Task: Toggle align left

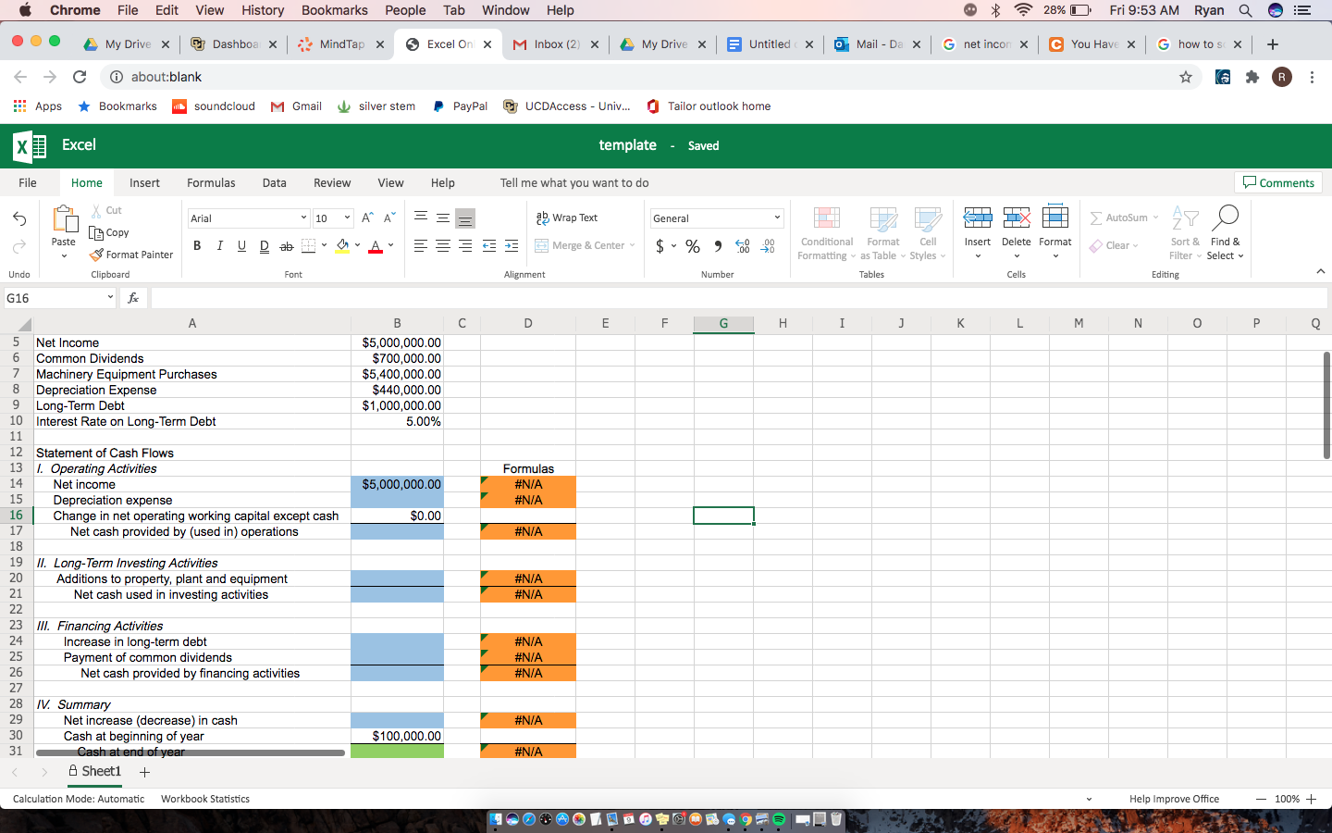Action: [x=421, y=246]
